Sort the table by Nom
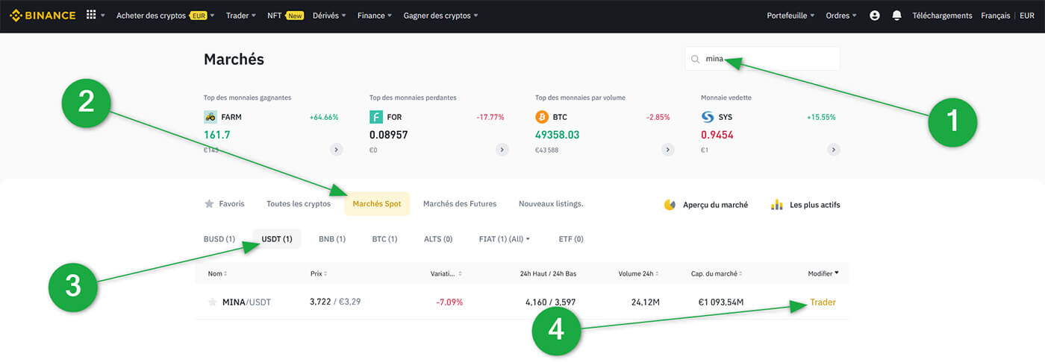 (x=217, y=274)
